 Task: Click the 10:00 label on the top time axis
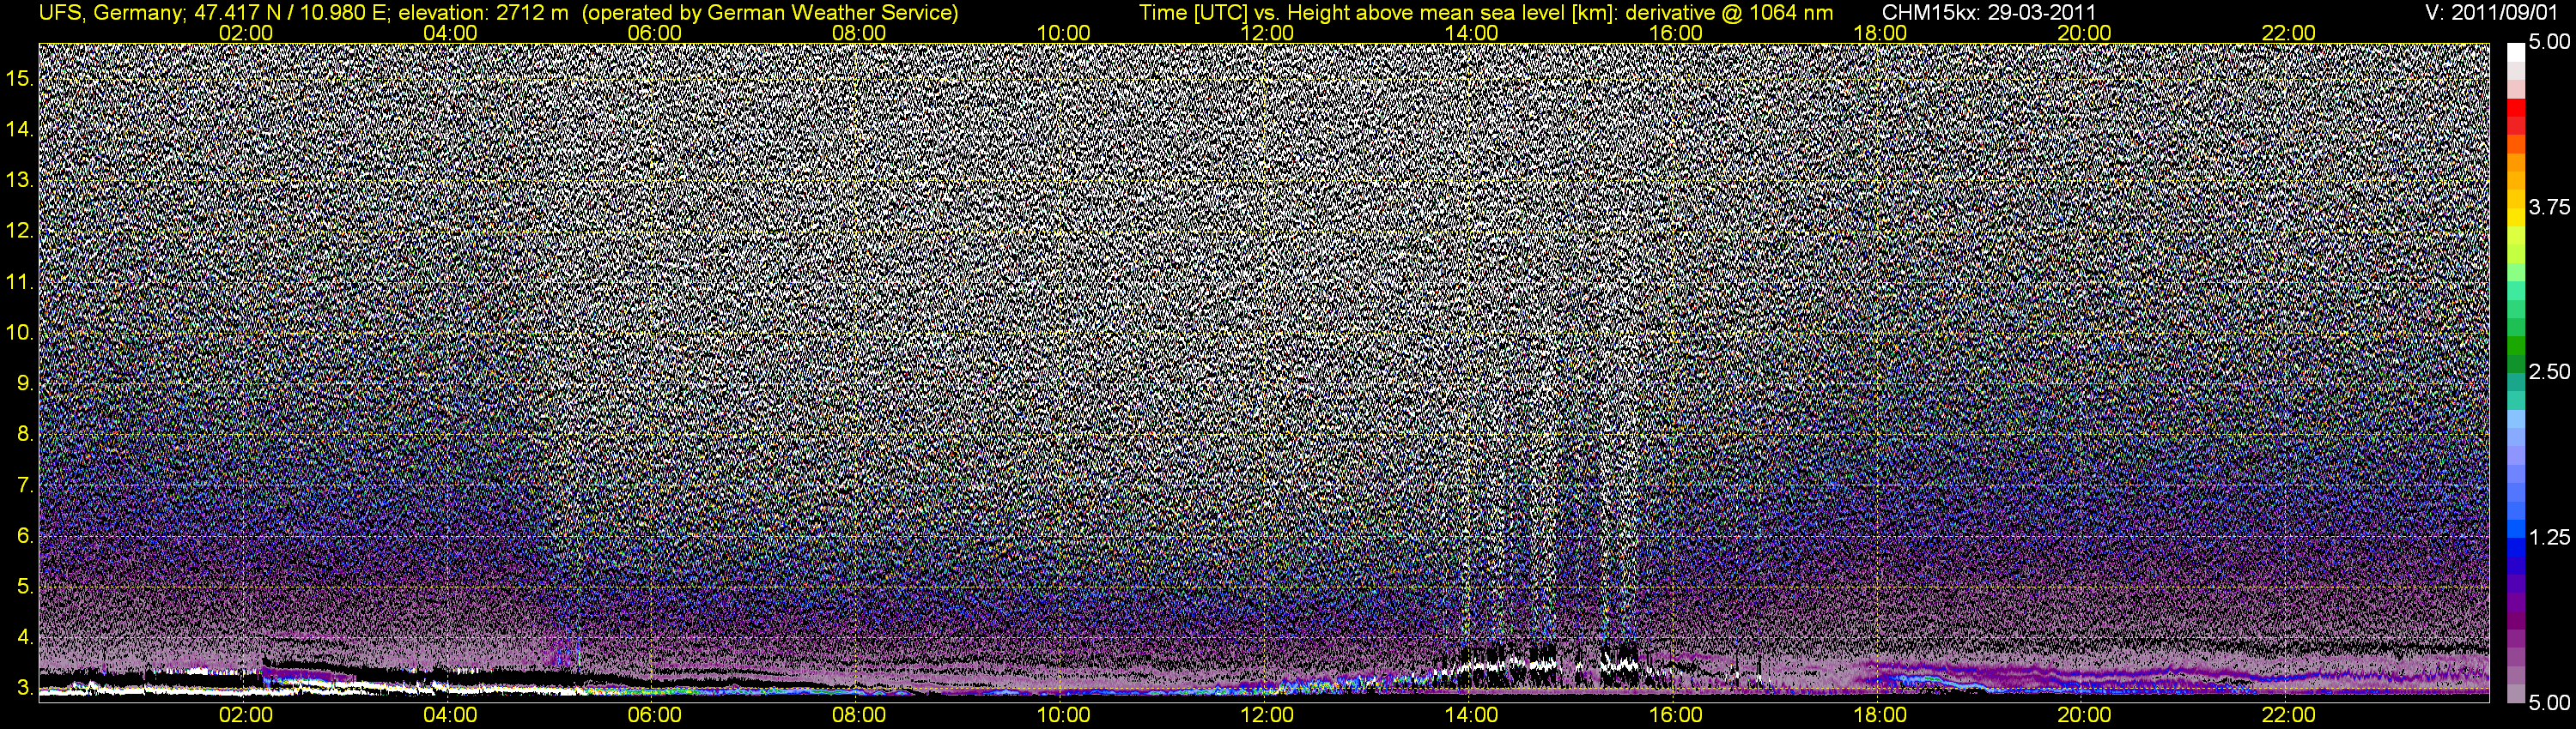[x=1063, y=33]
